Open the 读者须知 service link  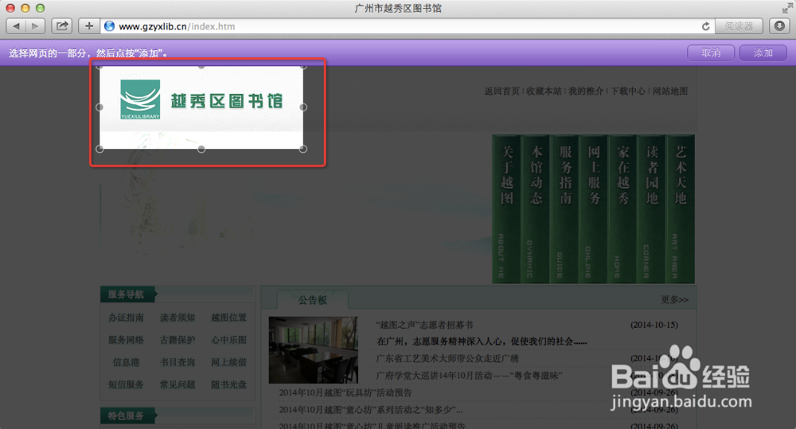tap(178, 318)
